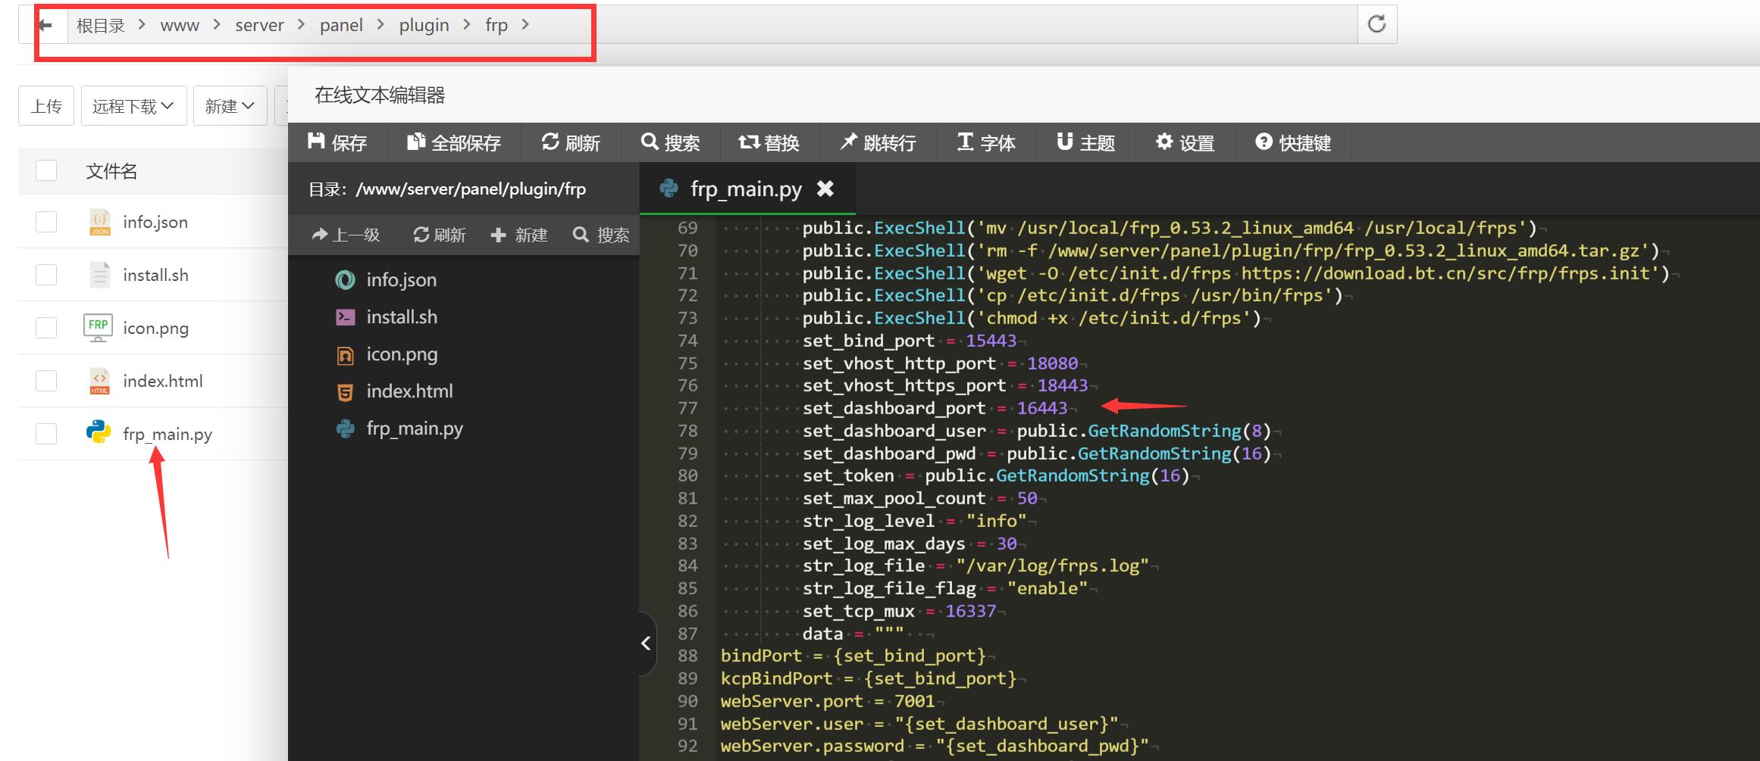Click Save All (全部保存) in editor toolbar

pos(454,142)
